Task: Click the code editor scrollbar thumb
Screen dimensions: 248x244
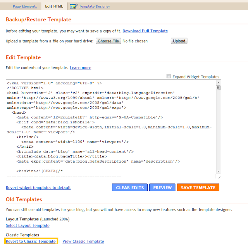Action: click(218, 88)
